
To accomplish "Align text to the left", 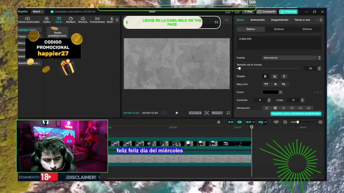I will (267, 108).
